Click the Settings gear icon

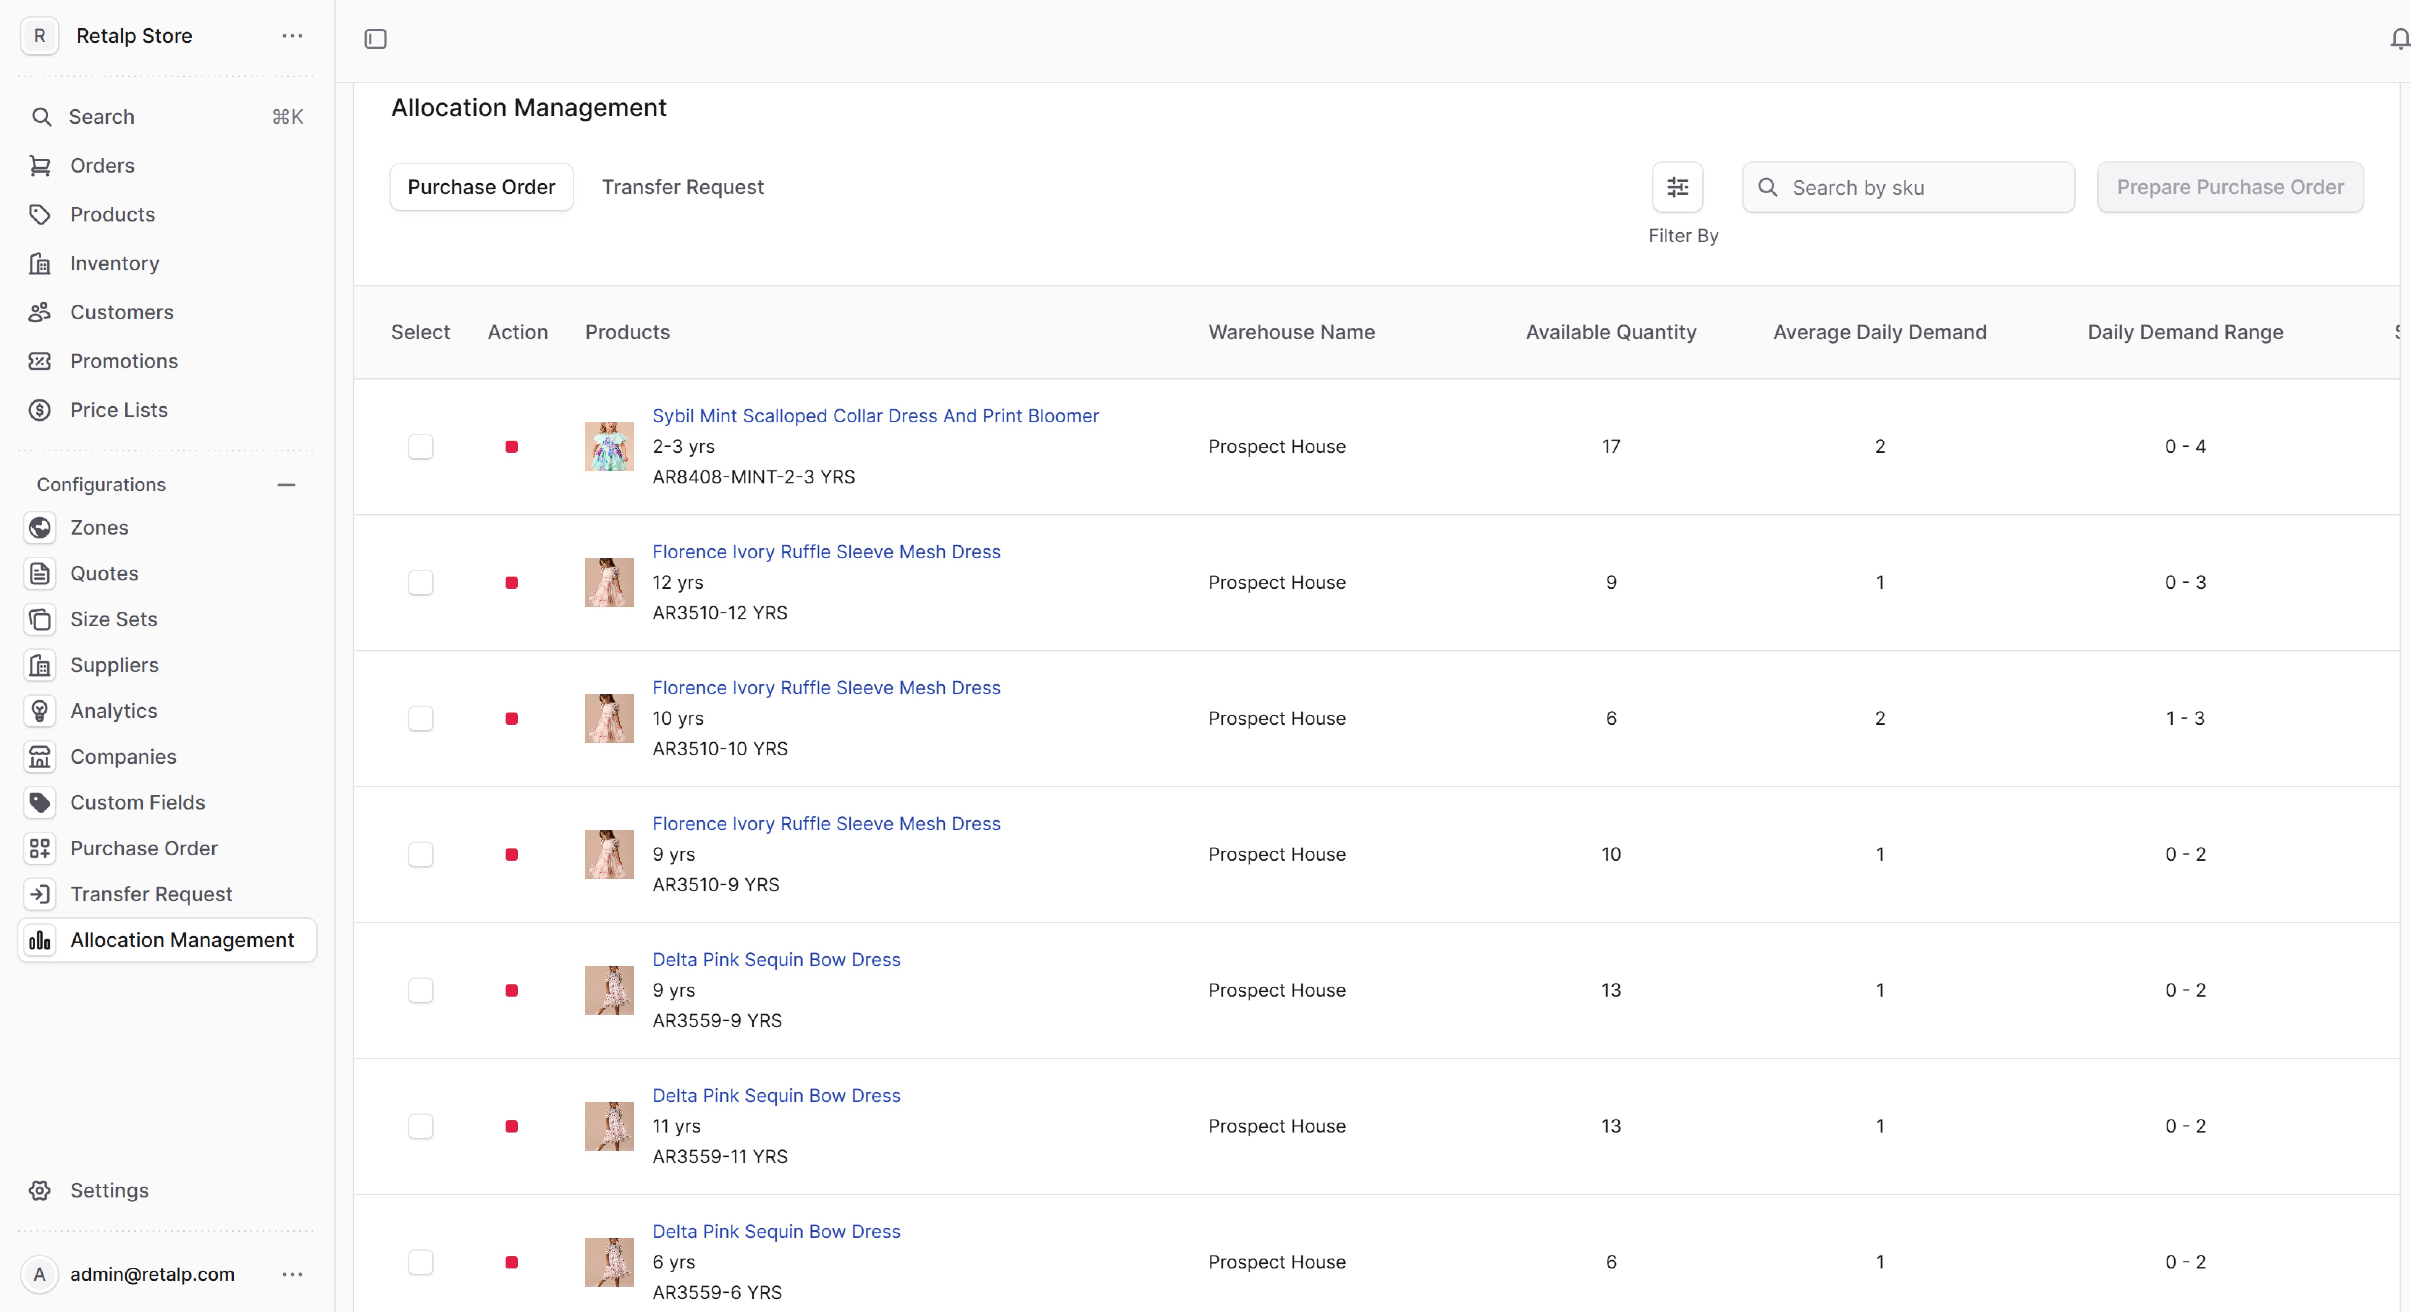pos(39,1190)
